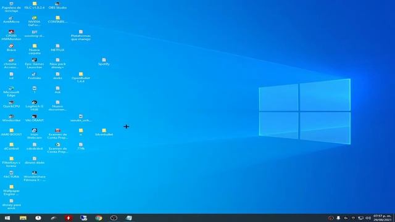Launch the OBS Studio desktop shortcut

click(57, 6)
